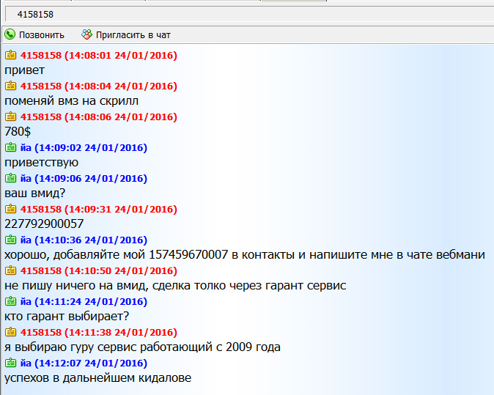Click the yellow sender icon at 14:09:31 message
Viewport: 494px width, 395px height.
tap(11, 209)
